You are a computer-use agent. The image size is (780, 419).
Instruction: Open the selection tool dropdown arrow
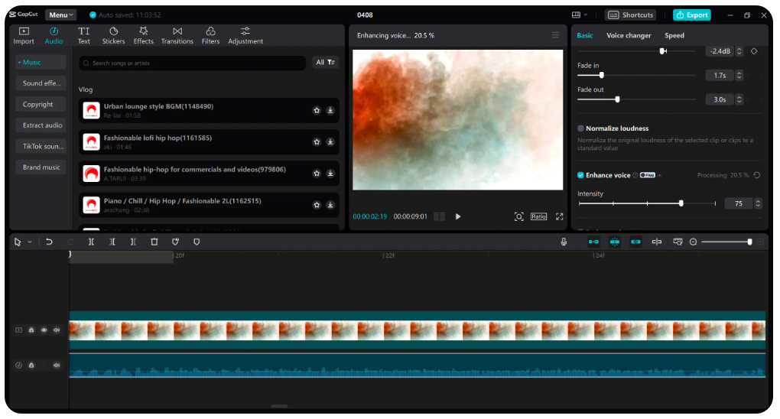30,242
